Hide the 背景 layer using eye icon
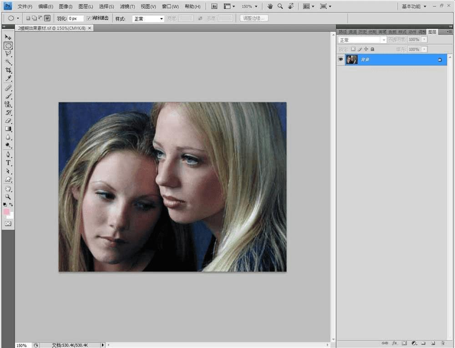The height and width of the screenshot is (348, 455). pos(340,60)
